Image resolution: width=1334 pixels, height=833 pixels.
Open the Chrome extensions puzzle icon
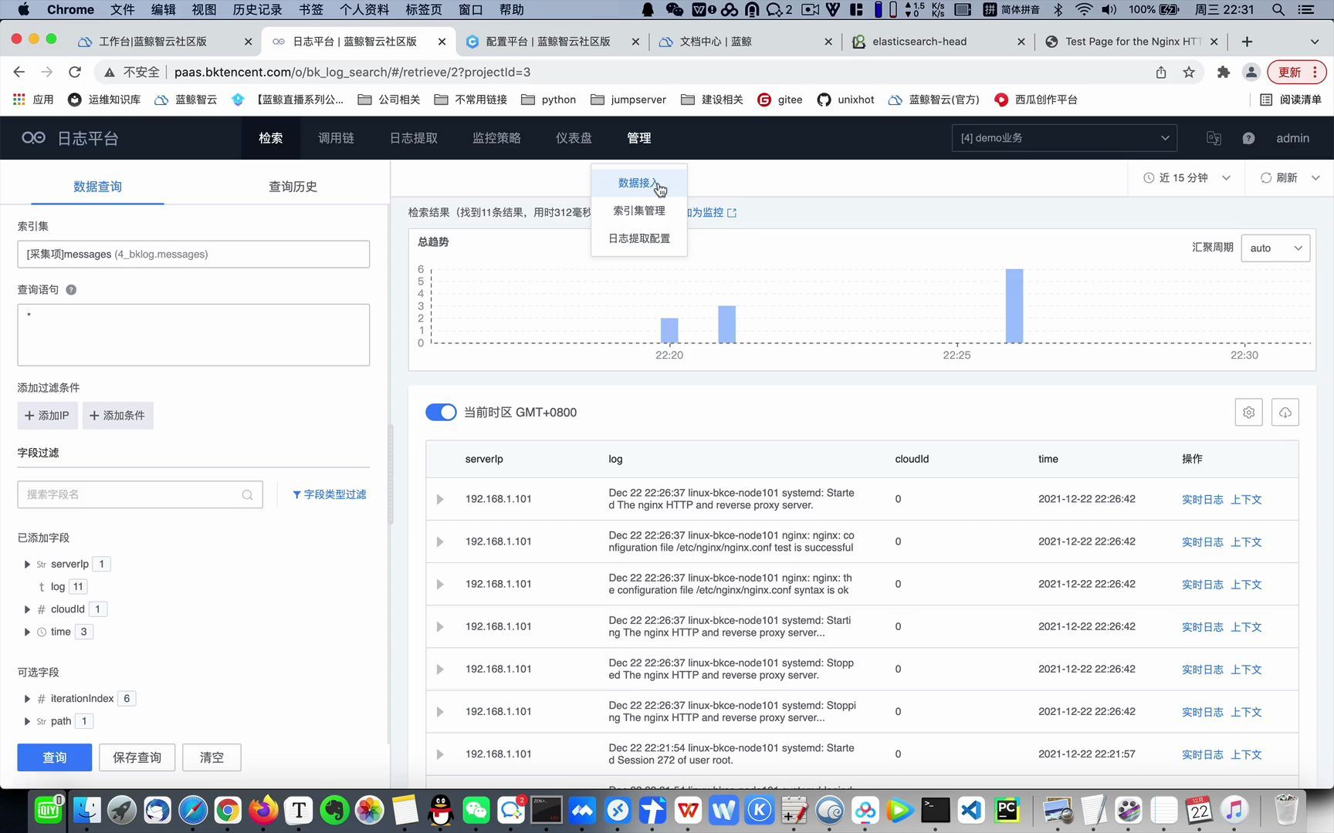[1223, 72]
